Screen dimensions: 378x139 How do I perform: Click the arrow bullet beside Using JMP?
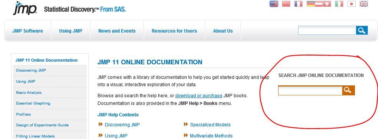(101, 136)
